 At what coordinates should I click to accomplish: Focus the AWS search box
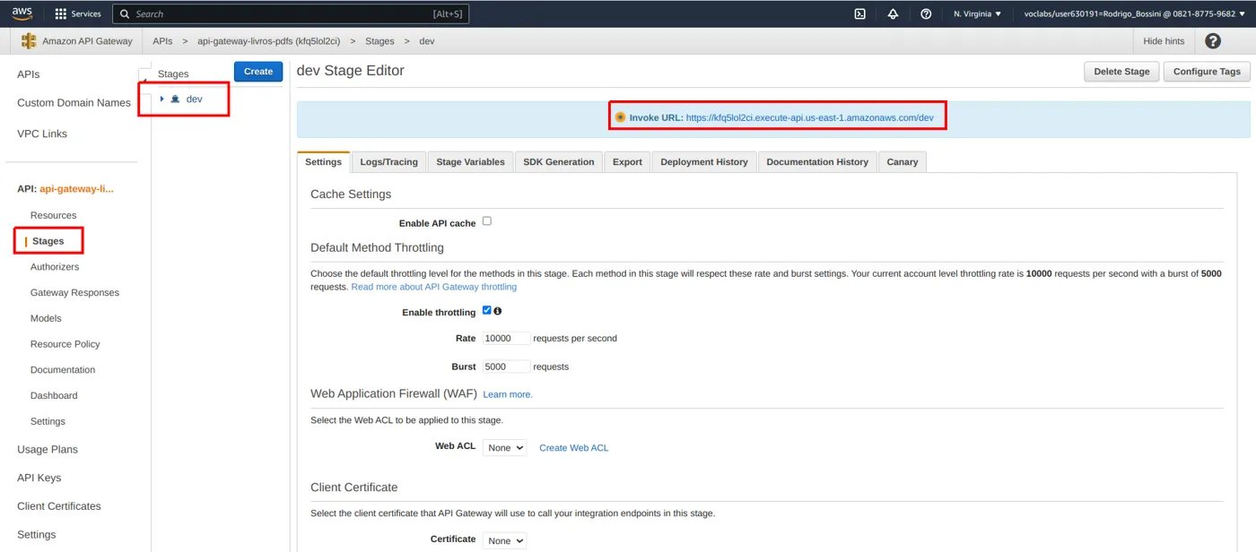pyautogui.click(x=291, y=13)
